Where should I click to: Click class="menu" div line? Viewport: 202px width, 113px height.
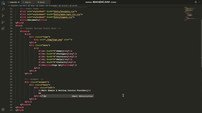pyautogui.click(x=40, y=45)
